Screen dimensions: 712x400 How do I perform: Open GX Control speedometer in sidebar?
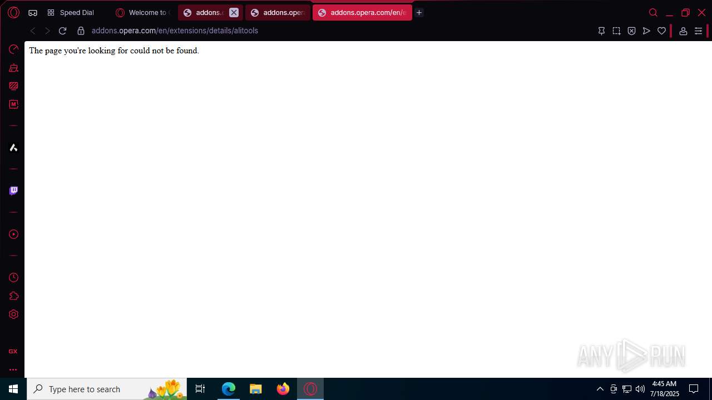coord(13,49)
